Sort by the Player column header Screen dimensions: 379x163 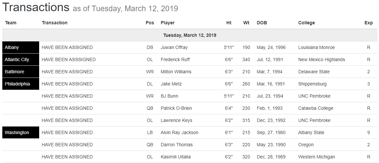(167, 23)
